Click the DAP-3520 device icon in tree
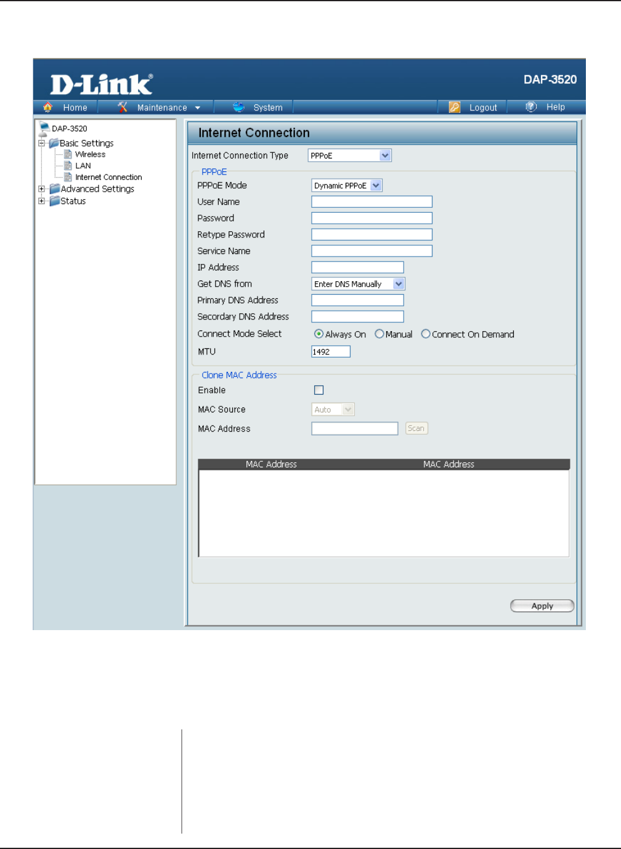The image size is (621, 849). (x=44, y=128)
